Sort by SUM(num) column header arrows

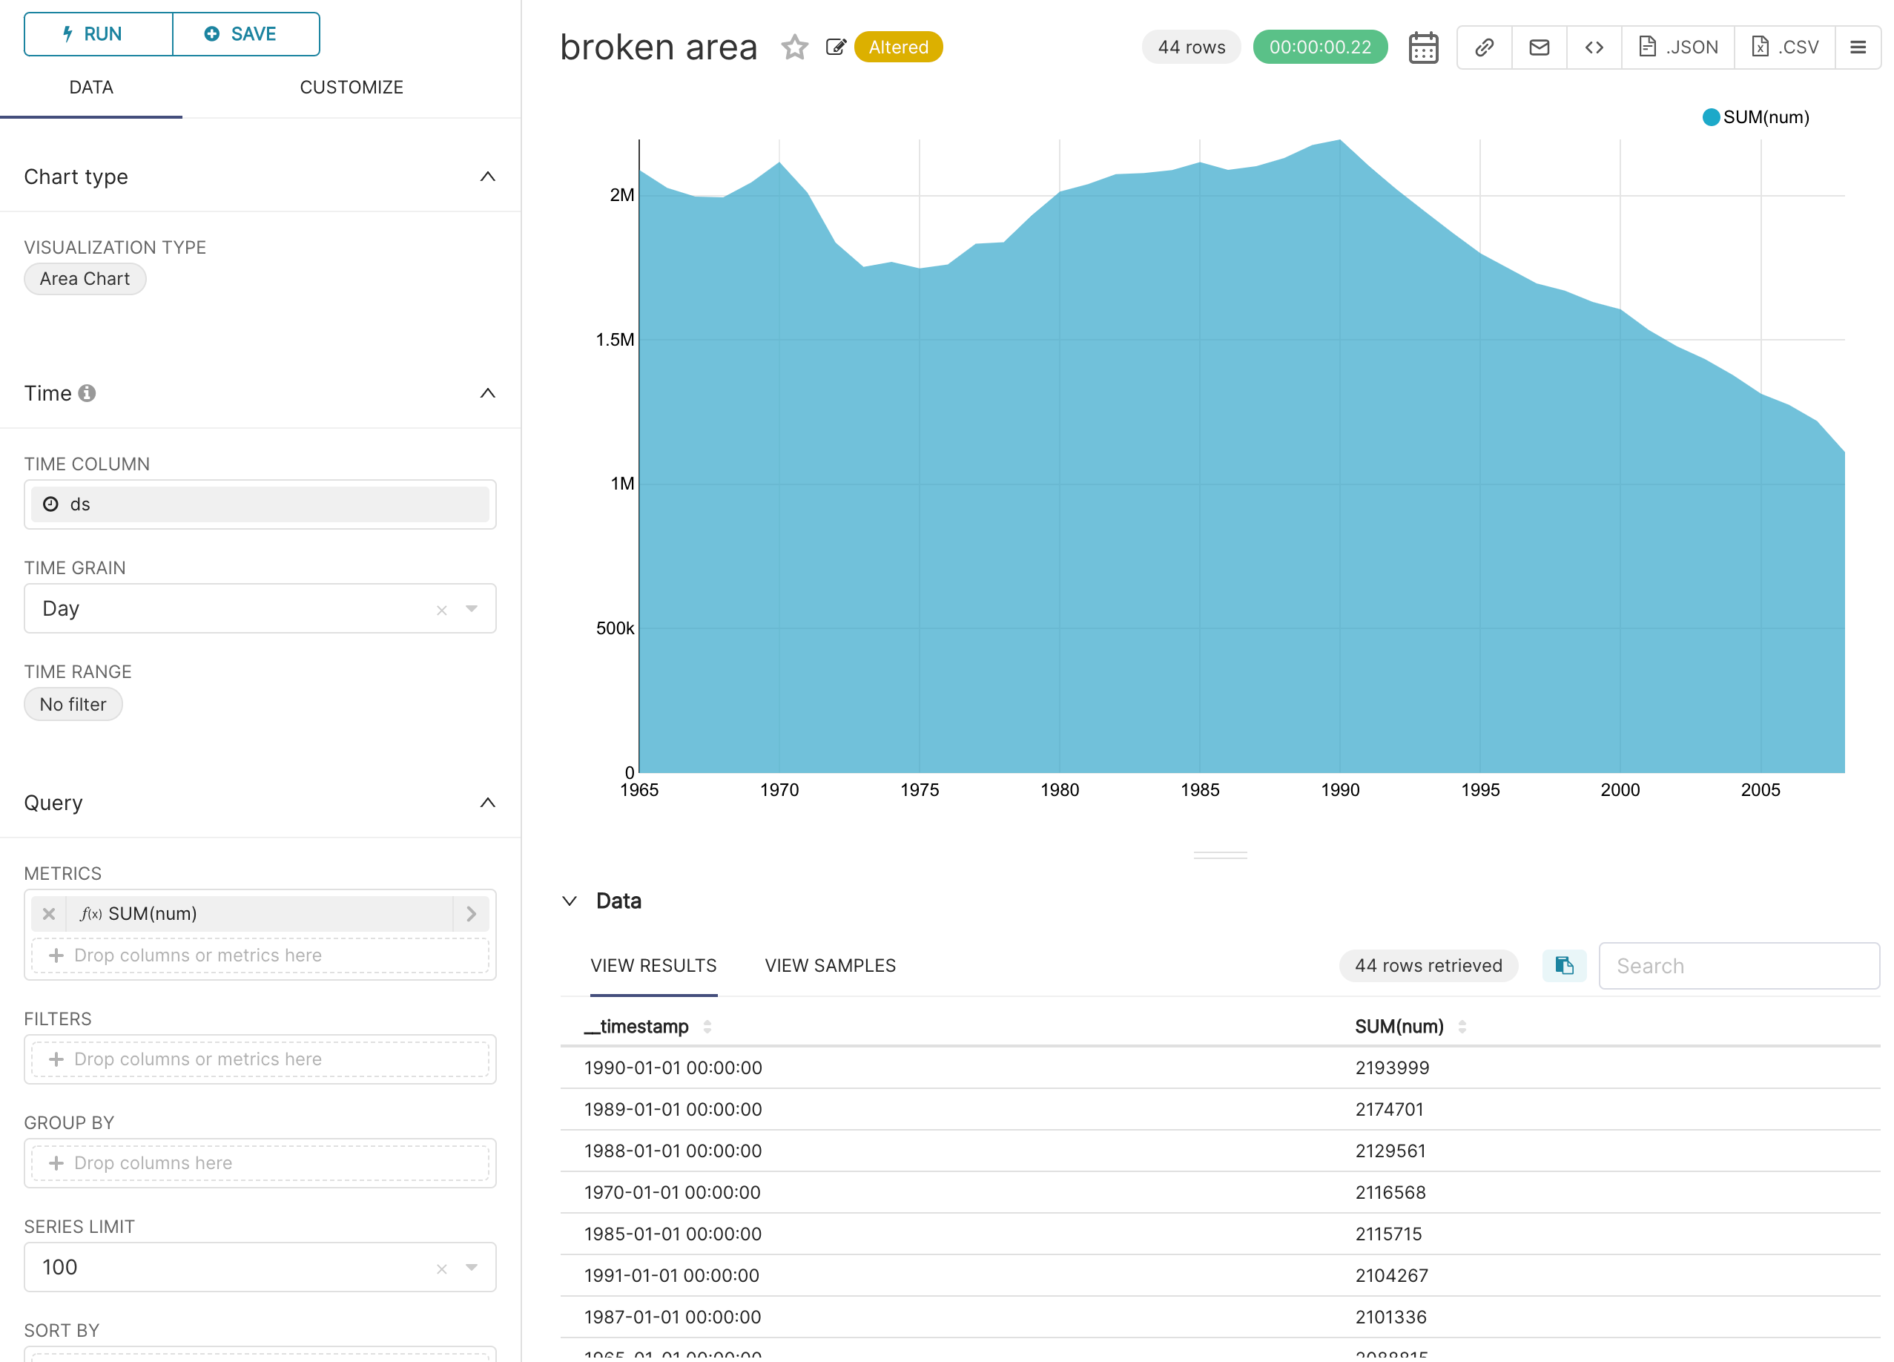click(1462, 1026)
